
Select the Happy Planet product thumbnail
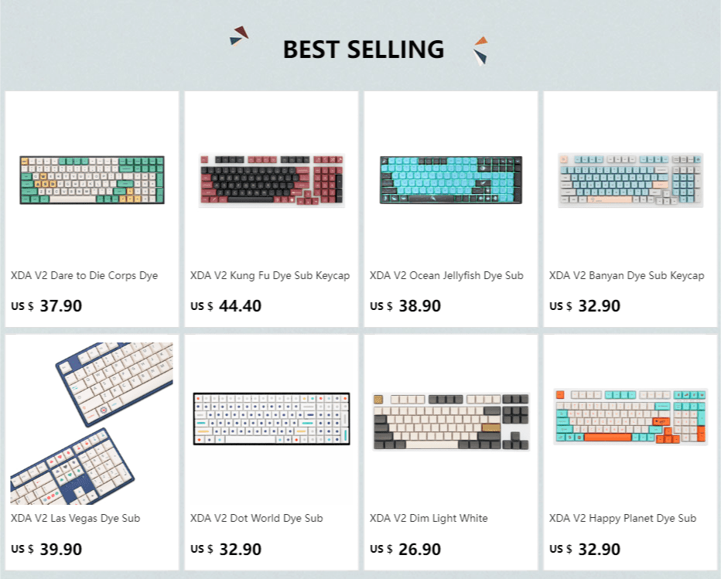coord(630,421)
